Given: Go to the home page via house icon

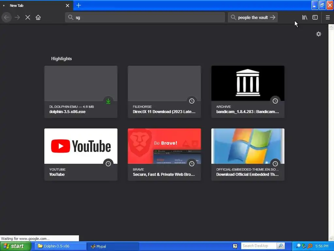Looking at the screenshot, I should click(38, 18).
